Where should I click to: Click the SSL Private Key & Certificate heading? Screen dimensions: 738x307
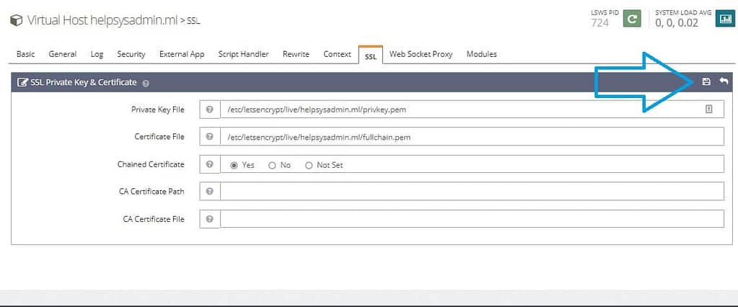[x=84, y=82]
